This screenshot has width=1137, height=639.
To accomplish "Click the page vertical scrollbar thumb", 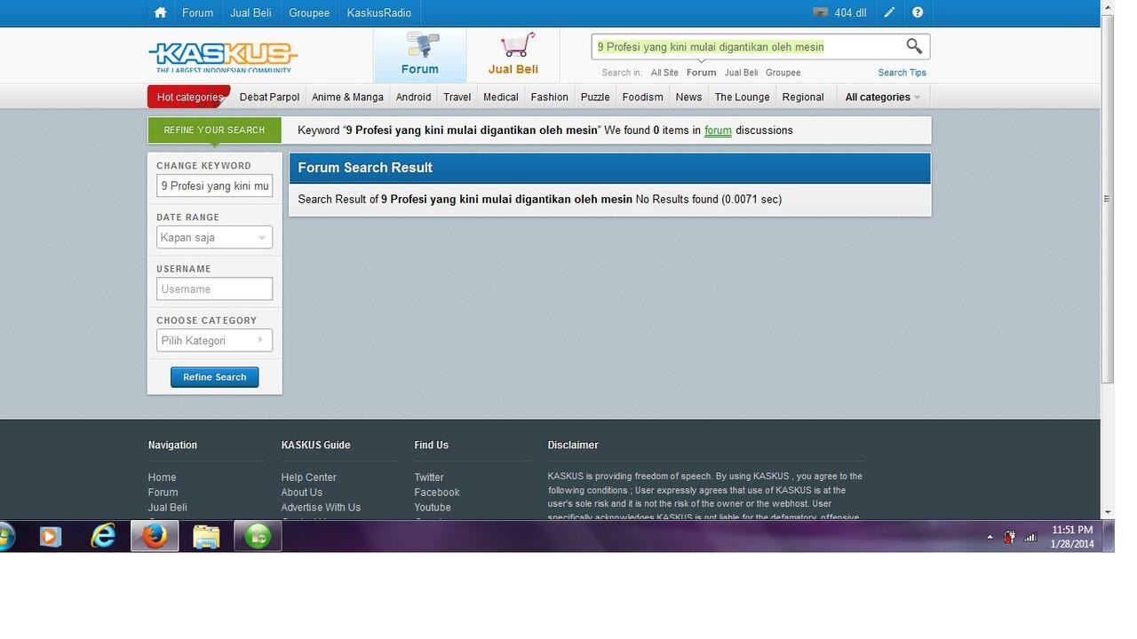I will click(1107, 199).
